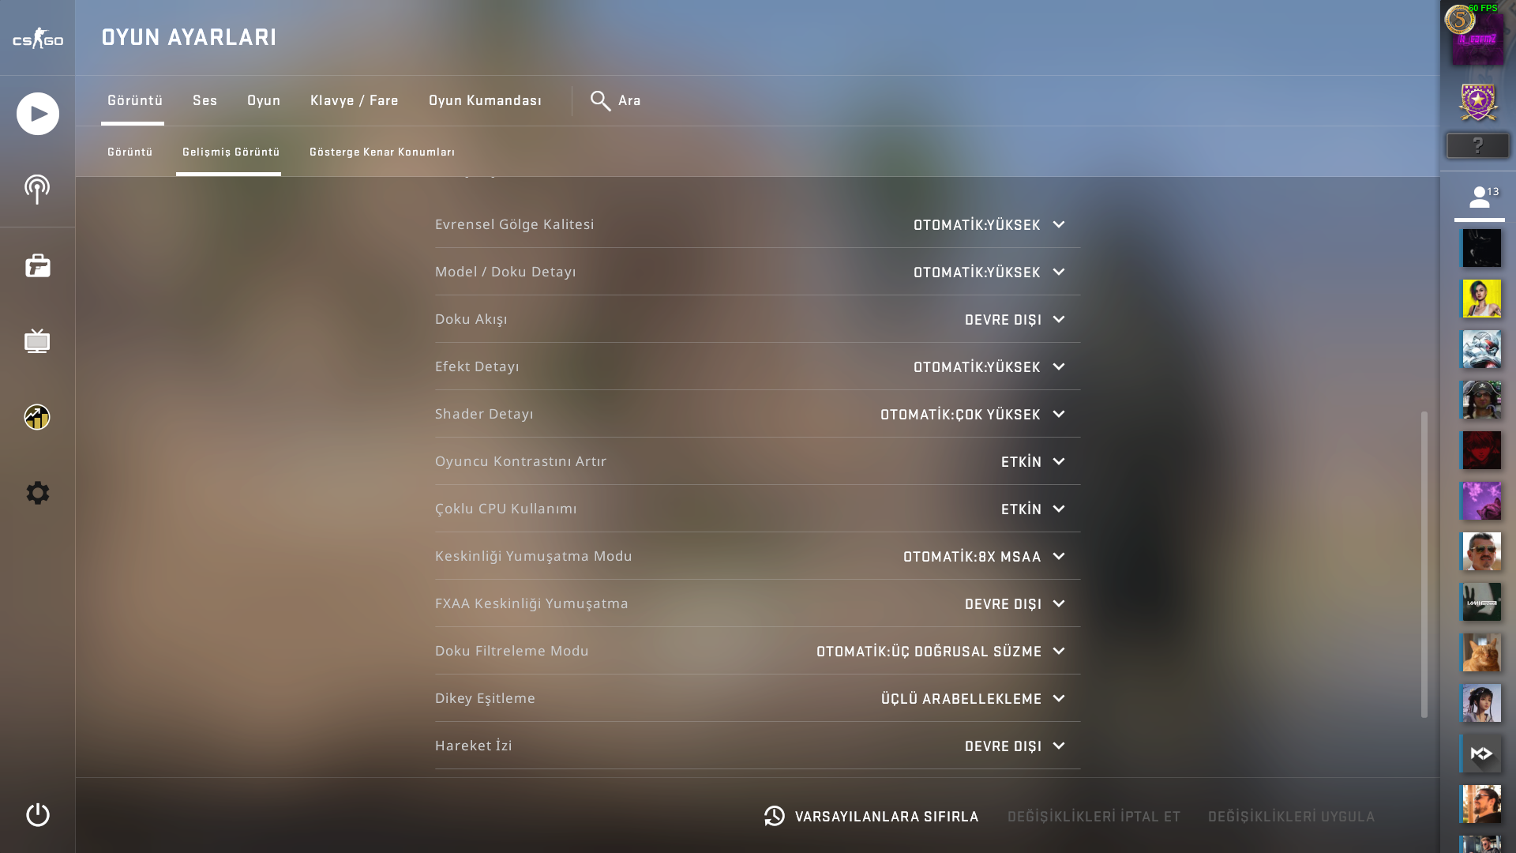Expand Doku Filtreleme Modu dropdown
Image resolution: width=1516 pixels, height=853 pixels.
pyautogui.click(x=940, y=652)
